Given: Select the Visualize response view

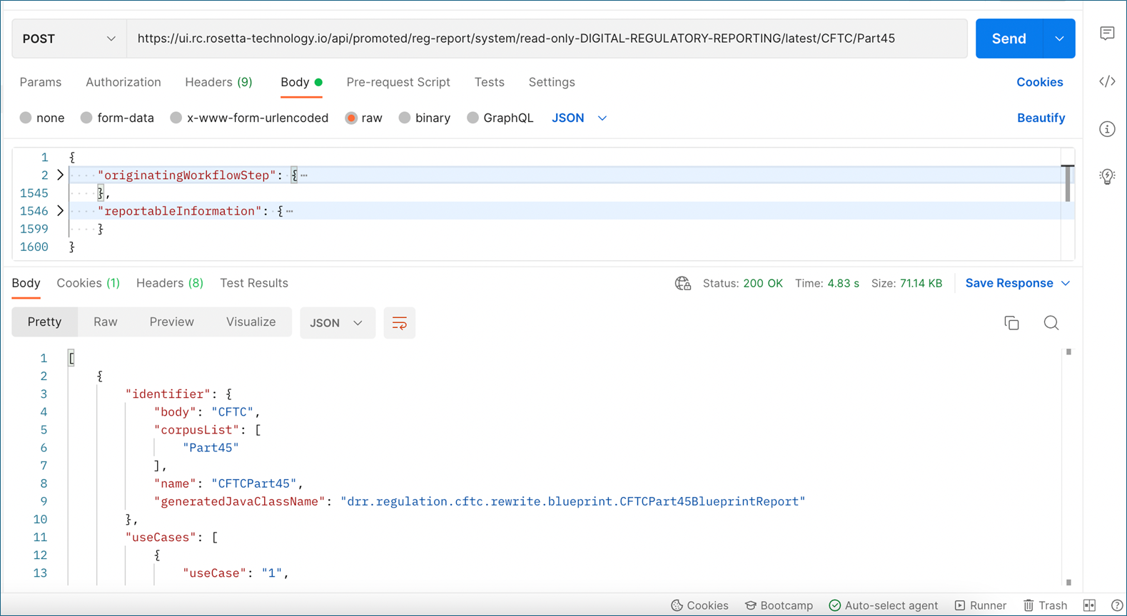Looking at the screenshot, I should click(251, 322).
